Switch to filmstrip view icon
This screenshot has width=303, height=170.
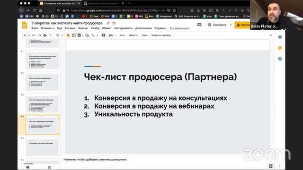pyautogui.click(x=28, y=167)
